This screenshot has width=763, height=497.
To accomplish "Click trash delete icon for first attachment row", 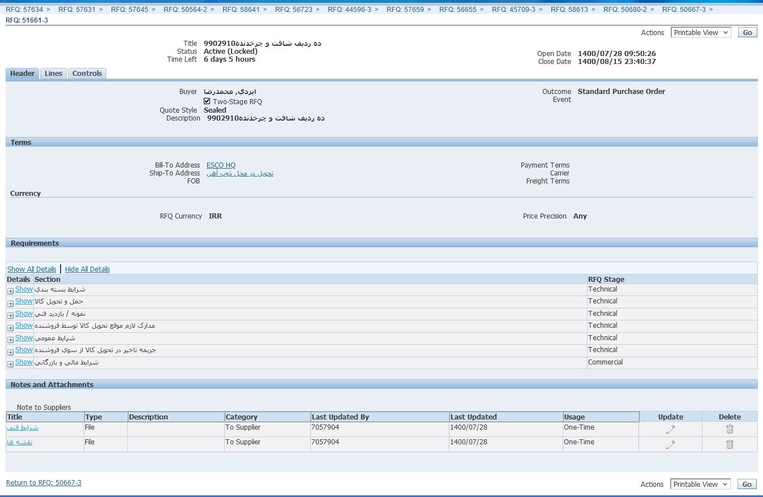I will pos(730,430).
